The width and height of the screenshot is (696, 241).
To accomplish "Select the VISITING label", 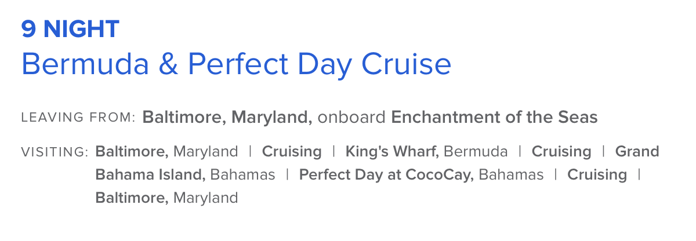I will point(55,152).
